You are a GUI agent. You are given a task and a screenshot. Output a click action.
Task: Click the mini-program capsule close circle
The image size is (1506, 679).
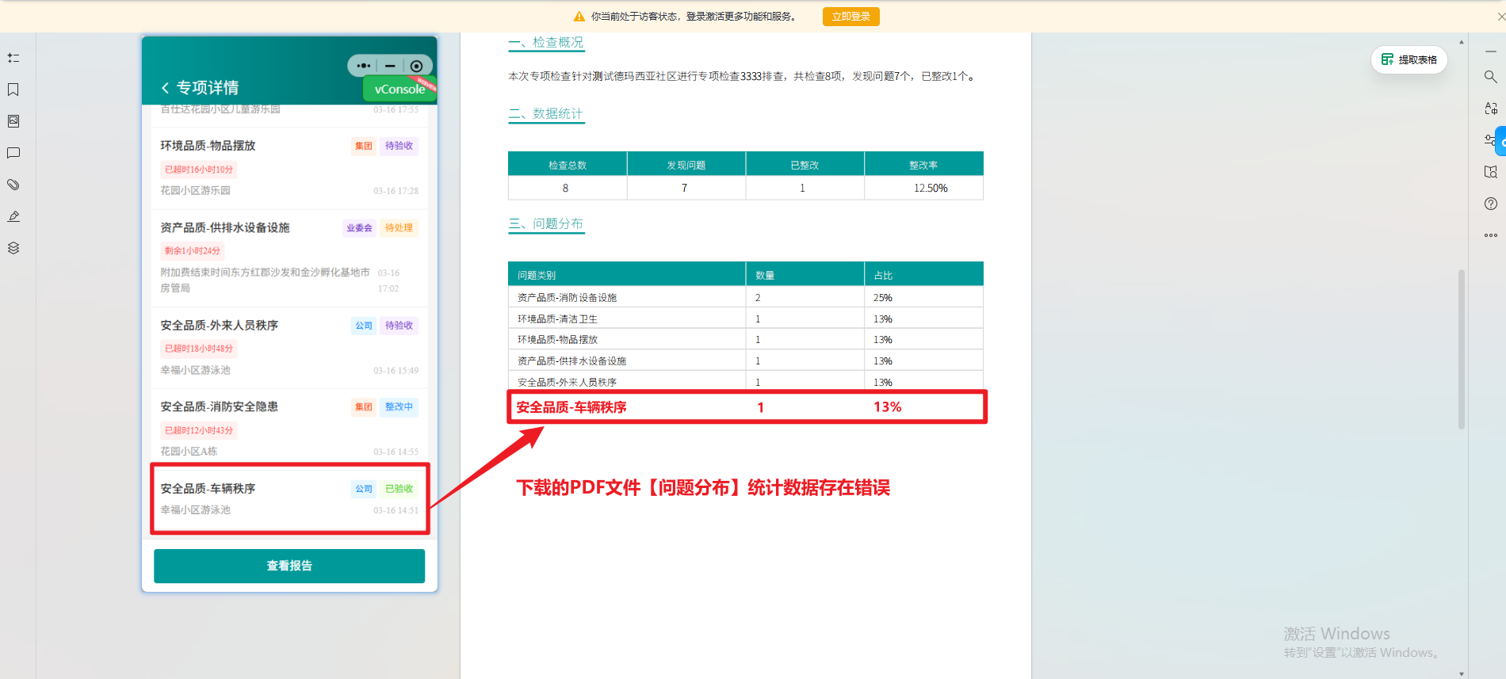[416, 66]
